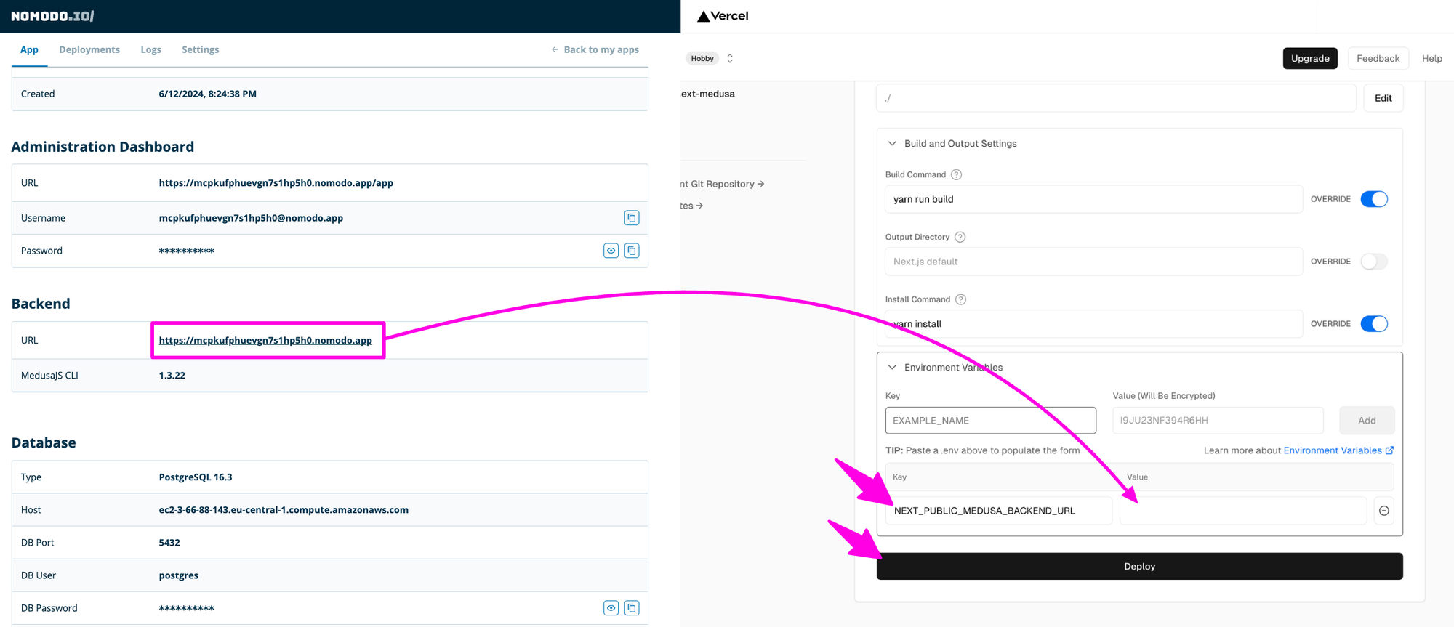Reveal the Administration Dashboard password
Image resolution: width=1454 pixels, height=627 pixels.
[x=611, y=251]
